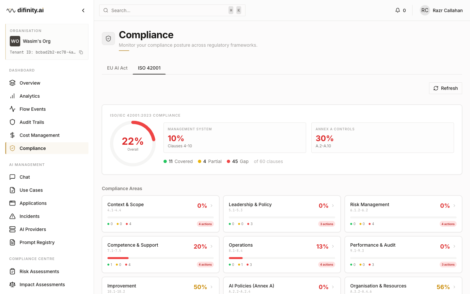Image resolution: width=470 pixels, height=294 pixels.
Task: Click the Use Cases document icon
Action: 12,190
